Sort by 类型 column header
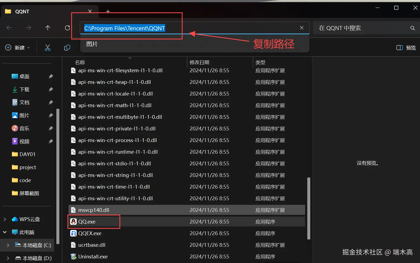 click(x=260, y=63)
